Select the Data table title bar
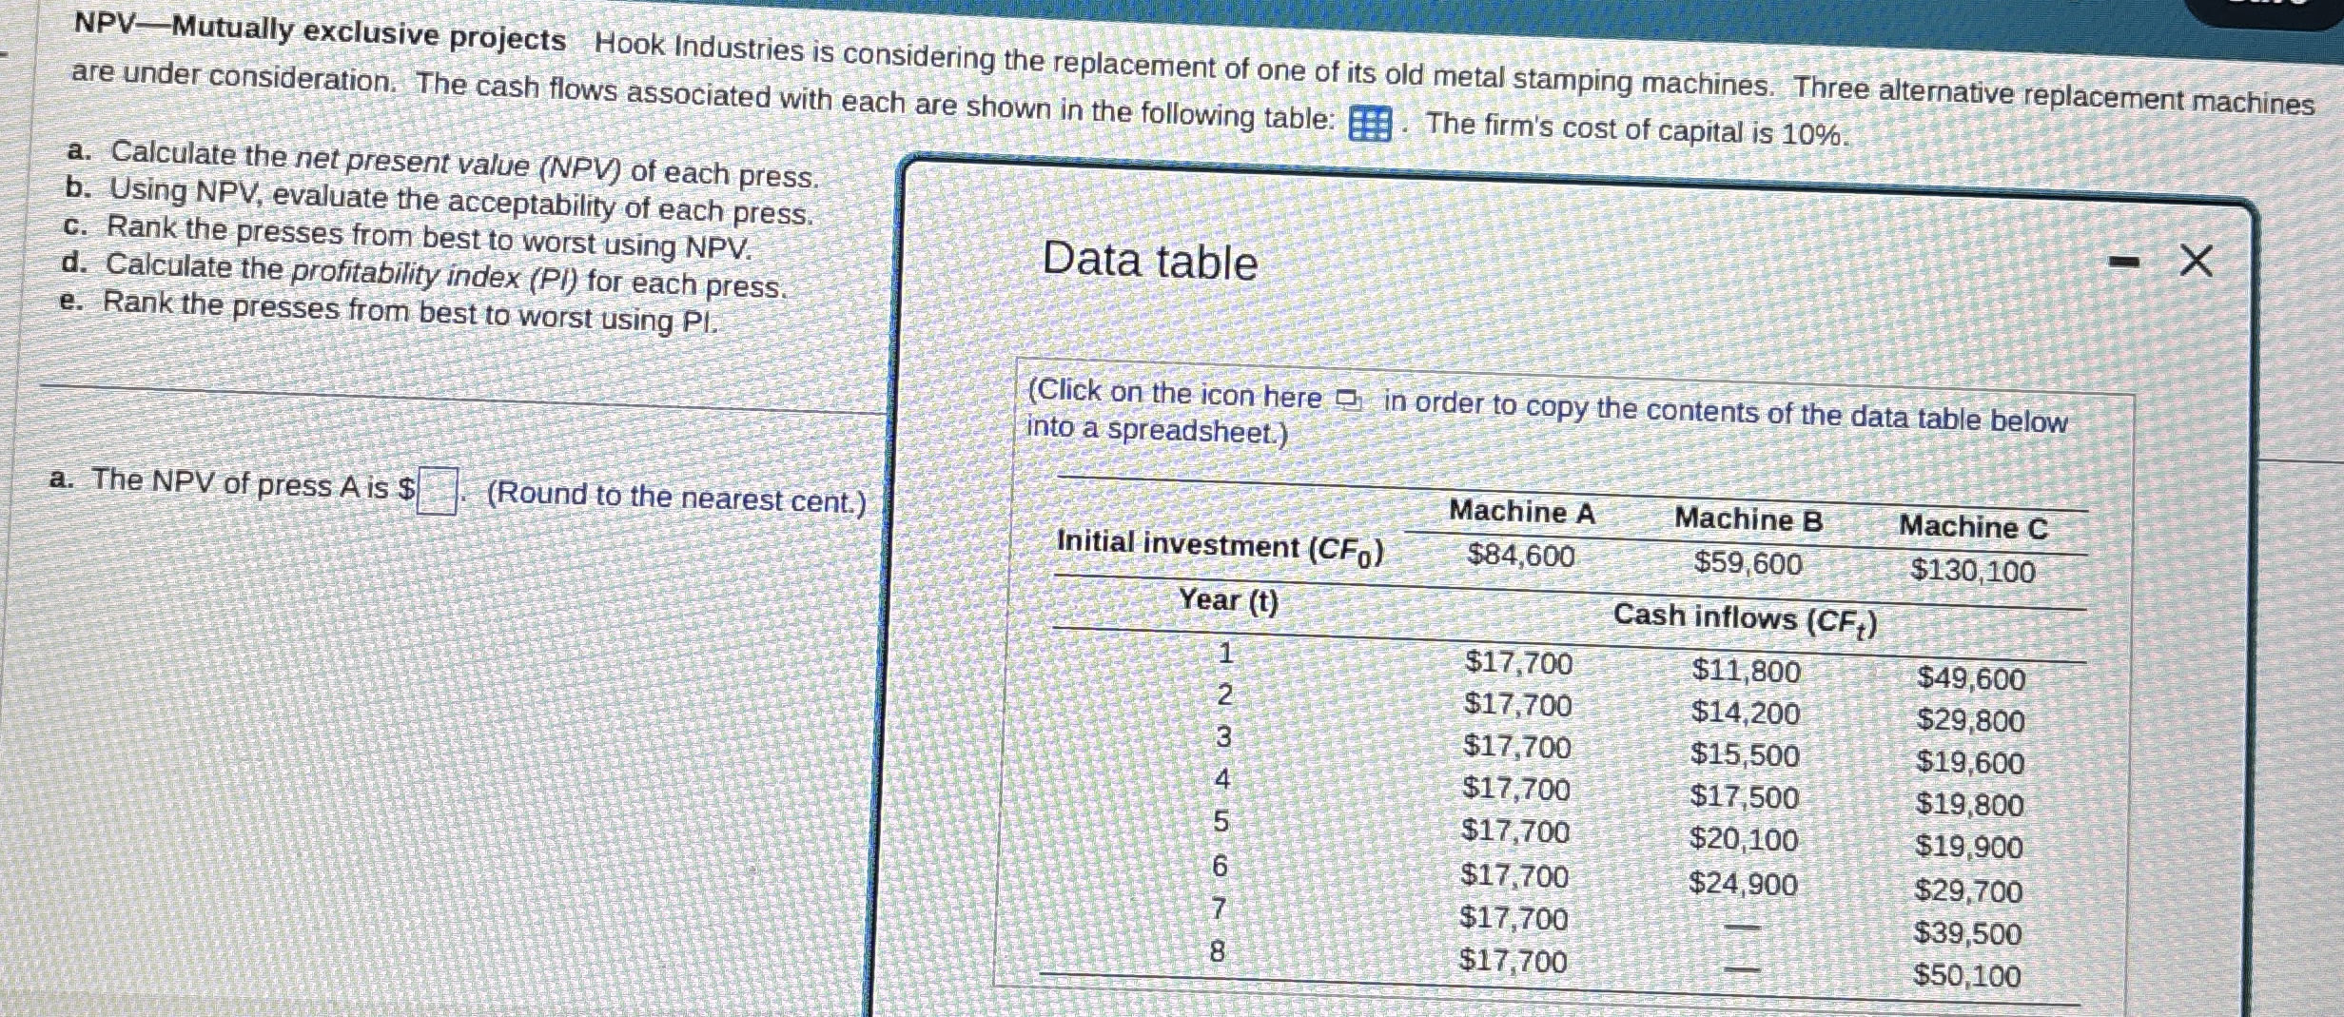 1149,260
